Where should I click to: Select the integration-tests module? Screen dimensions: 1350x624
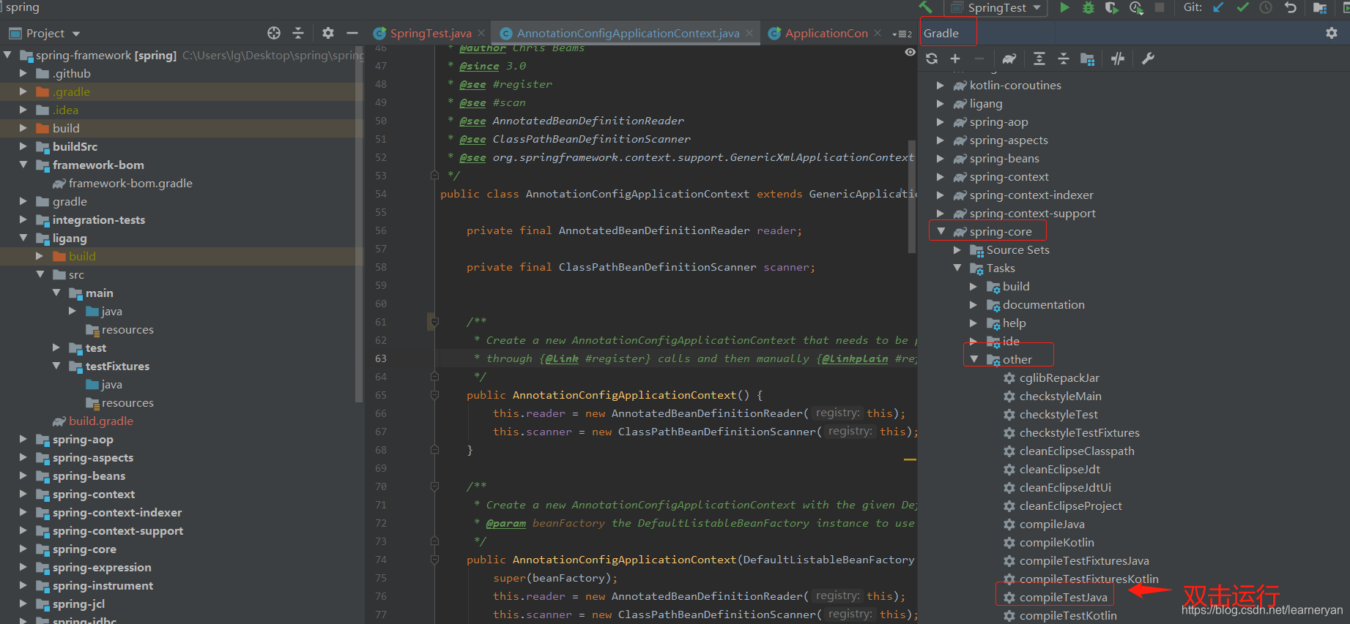(99, 219)
